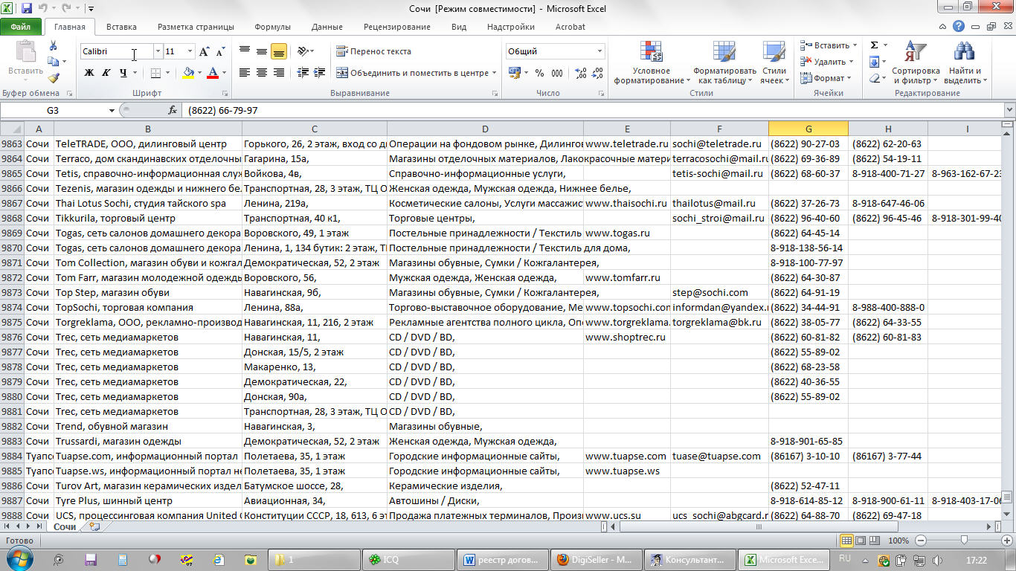Open ICQ taskbar button

(x=407, y=559)
